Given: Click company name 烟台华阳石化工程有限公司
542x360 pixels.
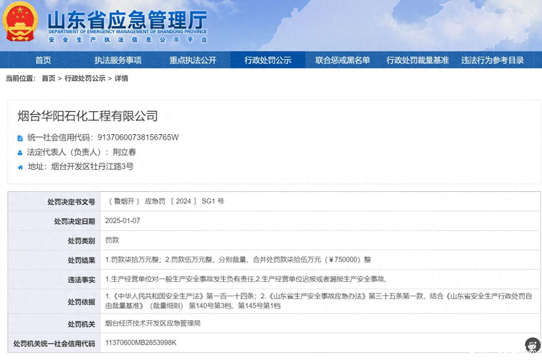Looking at the screenshot, I should tap(88, 116).
